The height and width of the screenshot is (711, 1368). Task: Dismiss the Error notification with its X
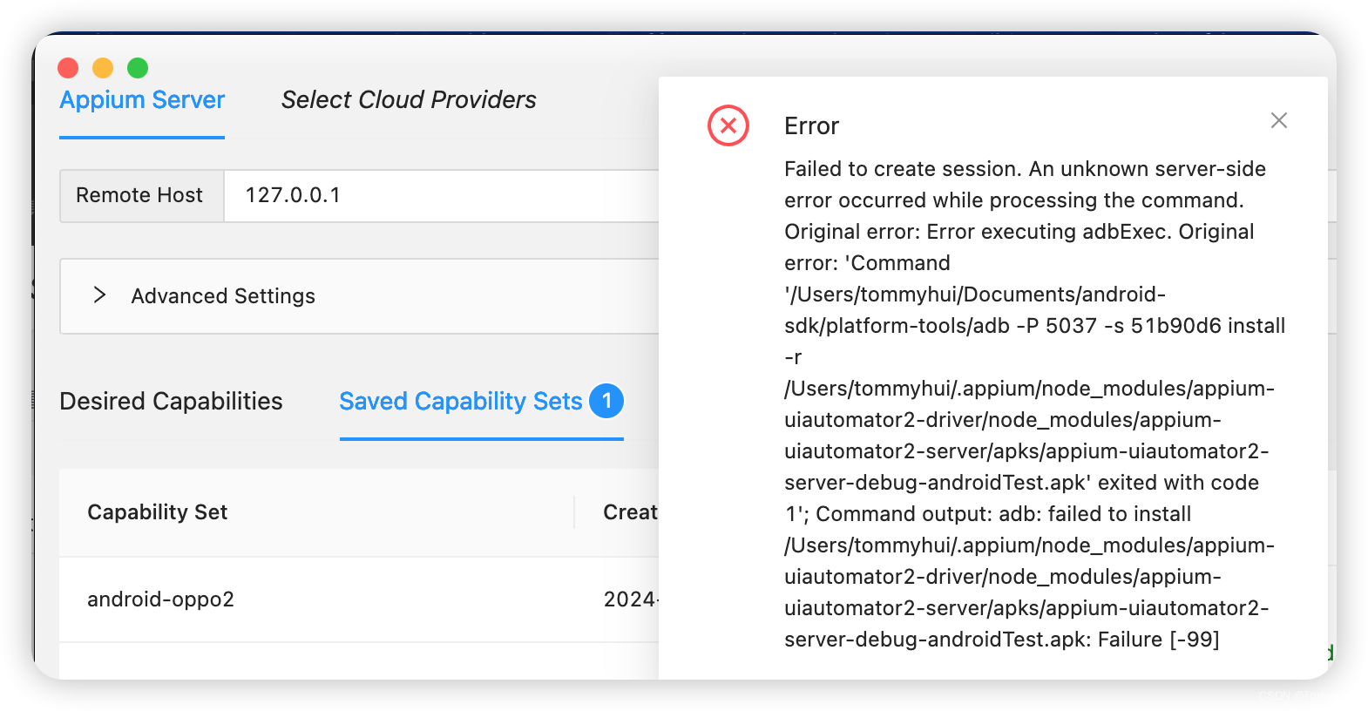point(1278,121)
